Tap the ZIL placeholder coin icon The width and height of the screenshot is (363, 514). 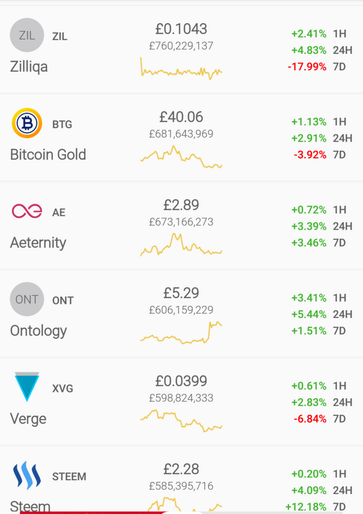click(27, 35)
